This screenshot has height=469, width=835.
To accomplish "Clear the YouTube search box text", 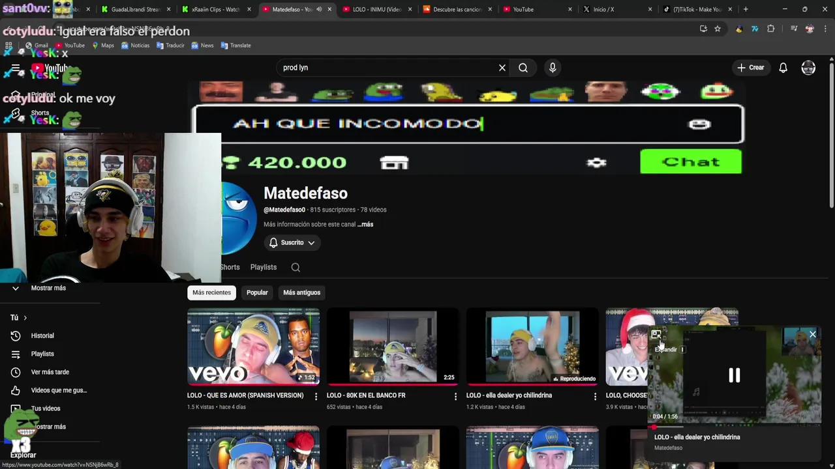I will 502,68.
